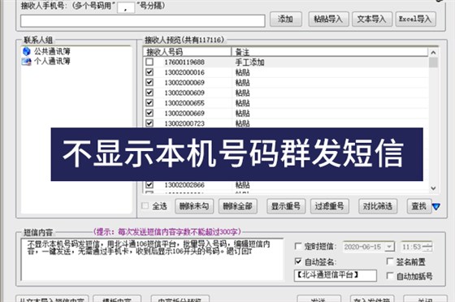Select the number 13002000609 in the list
Screen dimensions: 455x302
point(184,93)
